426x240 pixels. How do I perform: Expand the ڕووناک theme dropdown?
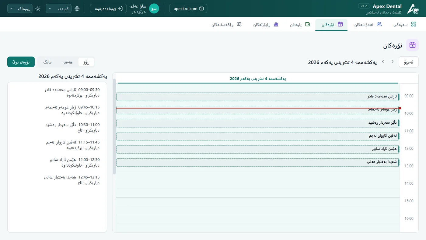click(x=20, y=9)
